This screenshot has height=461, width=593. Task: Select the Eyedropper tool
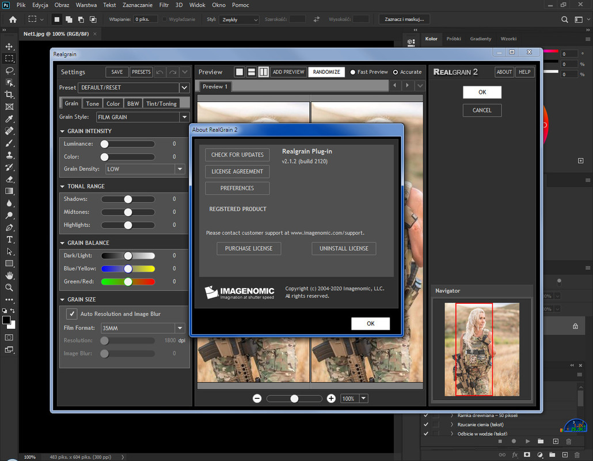click(9, 119)
